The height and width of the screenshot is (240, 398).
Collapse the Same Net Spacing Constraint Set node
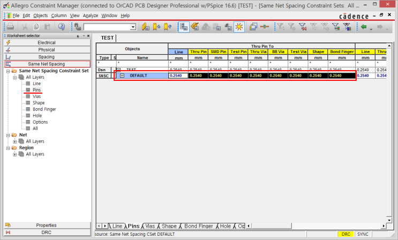click(x=8, y=71)
